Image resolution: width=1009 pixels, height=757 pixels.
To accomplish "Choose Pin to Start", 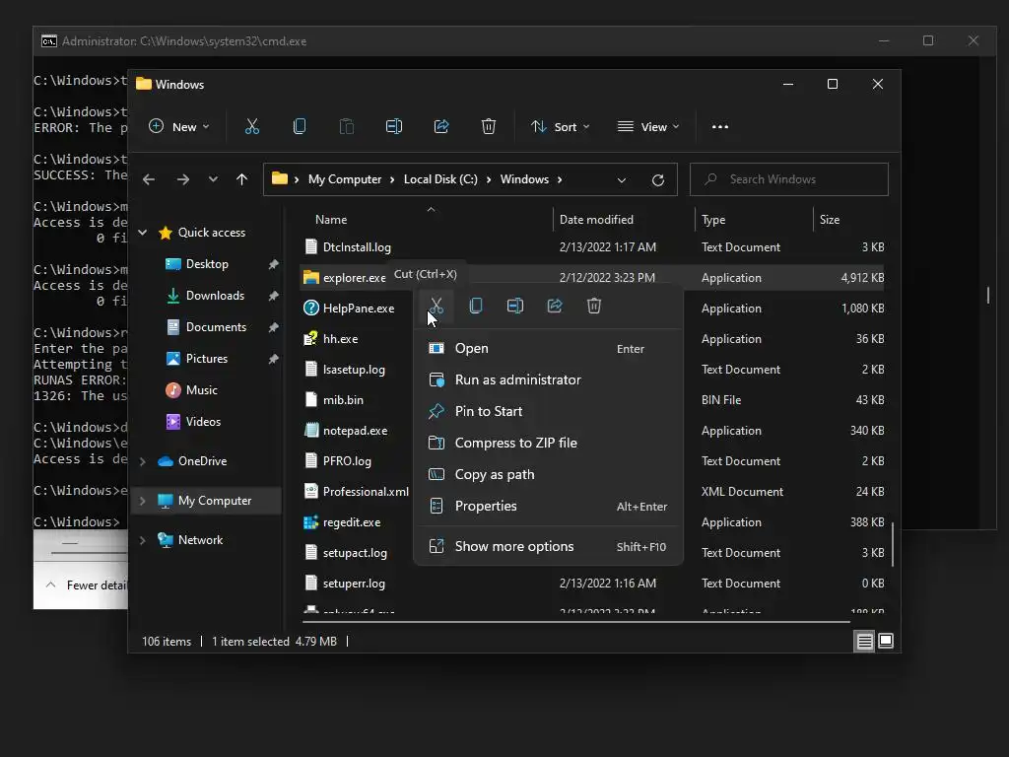I will point(548,411).
